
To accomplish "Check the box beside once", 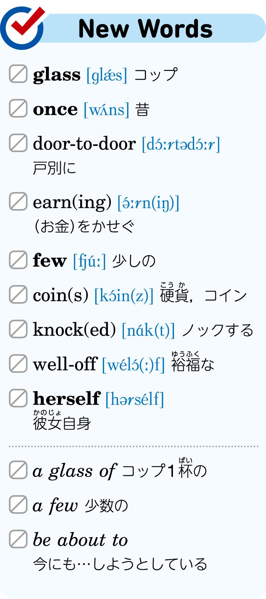I will 18,109.
